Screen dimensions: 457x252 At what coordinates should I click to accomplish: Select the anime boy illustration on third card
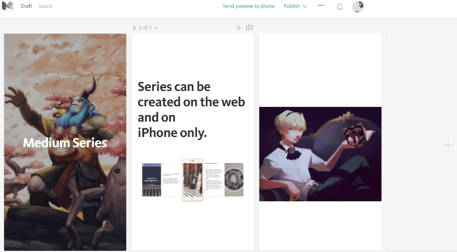tap(320, 154)
